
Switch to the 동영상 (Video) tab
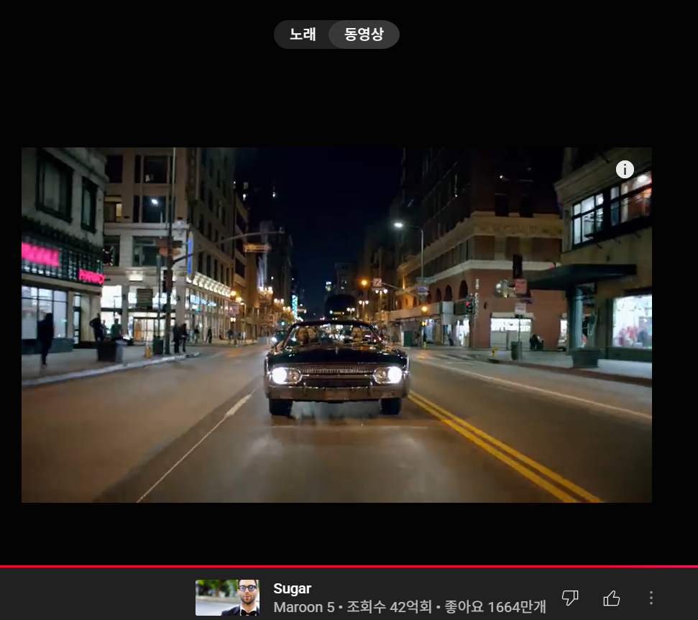point(364,35)
